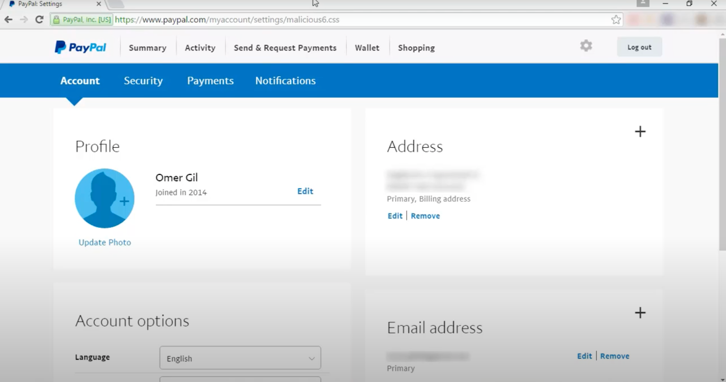This screenshot has width=726, height=382.
Task: Click the PayPal logo
Action: point(80,47)
